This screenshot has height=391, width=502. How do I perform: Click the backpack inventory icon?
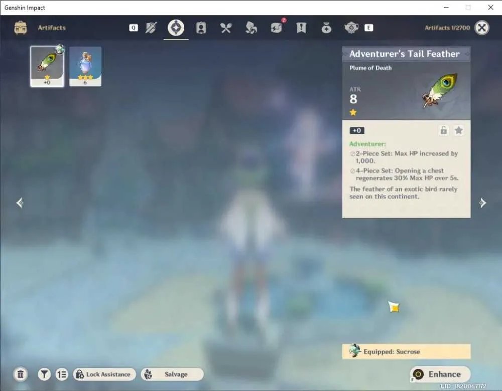tap(21, 28)
